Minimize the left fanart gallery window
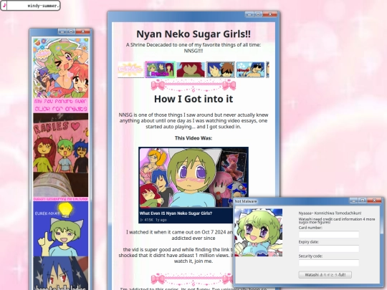The image size is (387, 290). pyautogui.click(x=62, y=32)
